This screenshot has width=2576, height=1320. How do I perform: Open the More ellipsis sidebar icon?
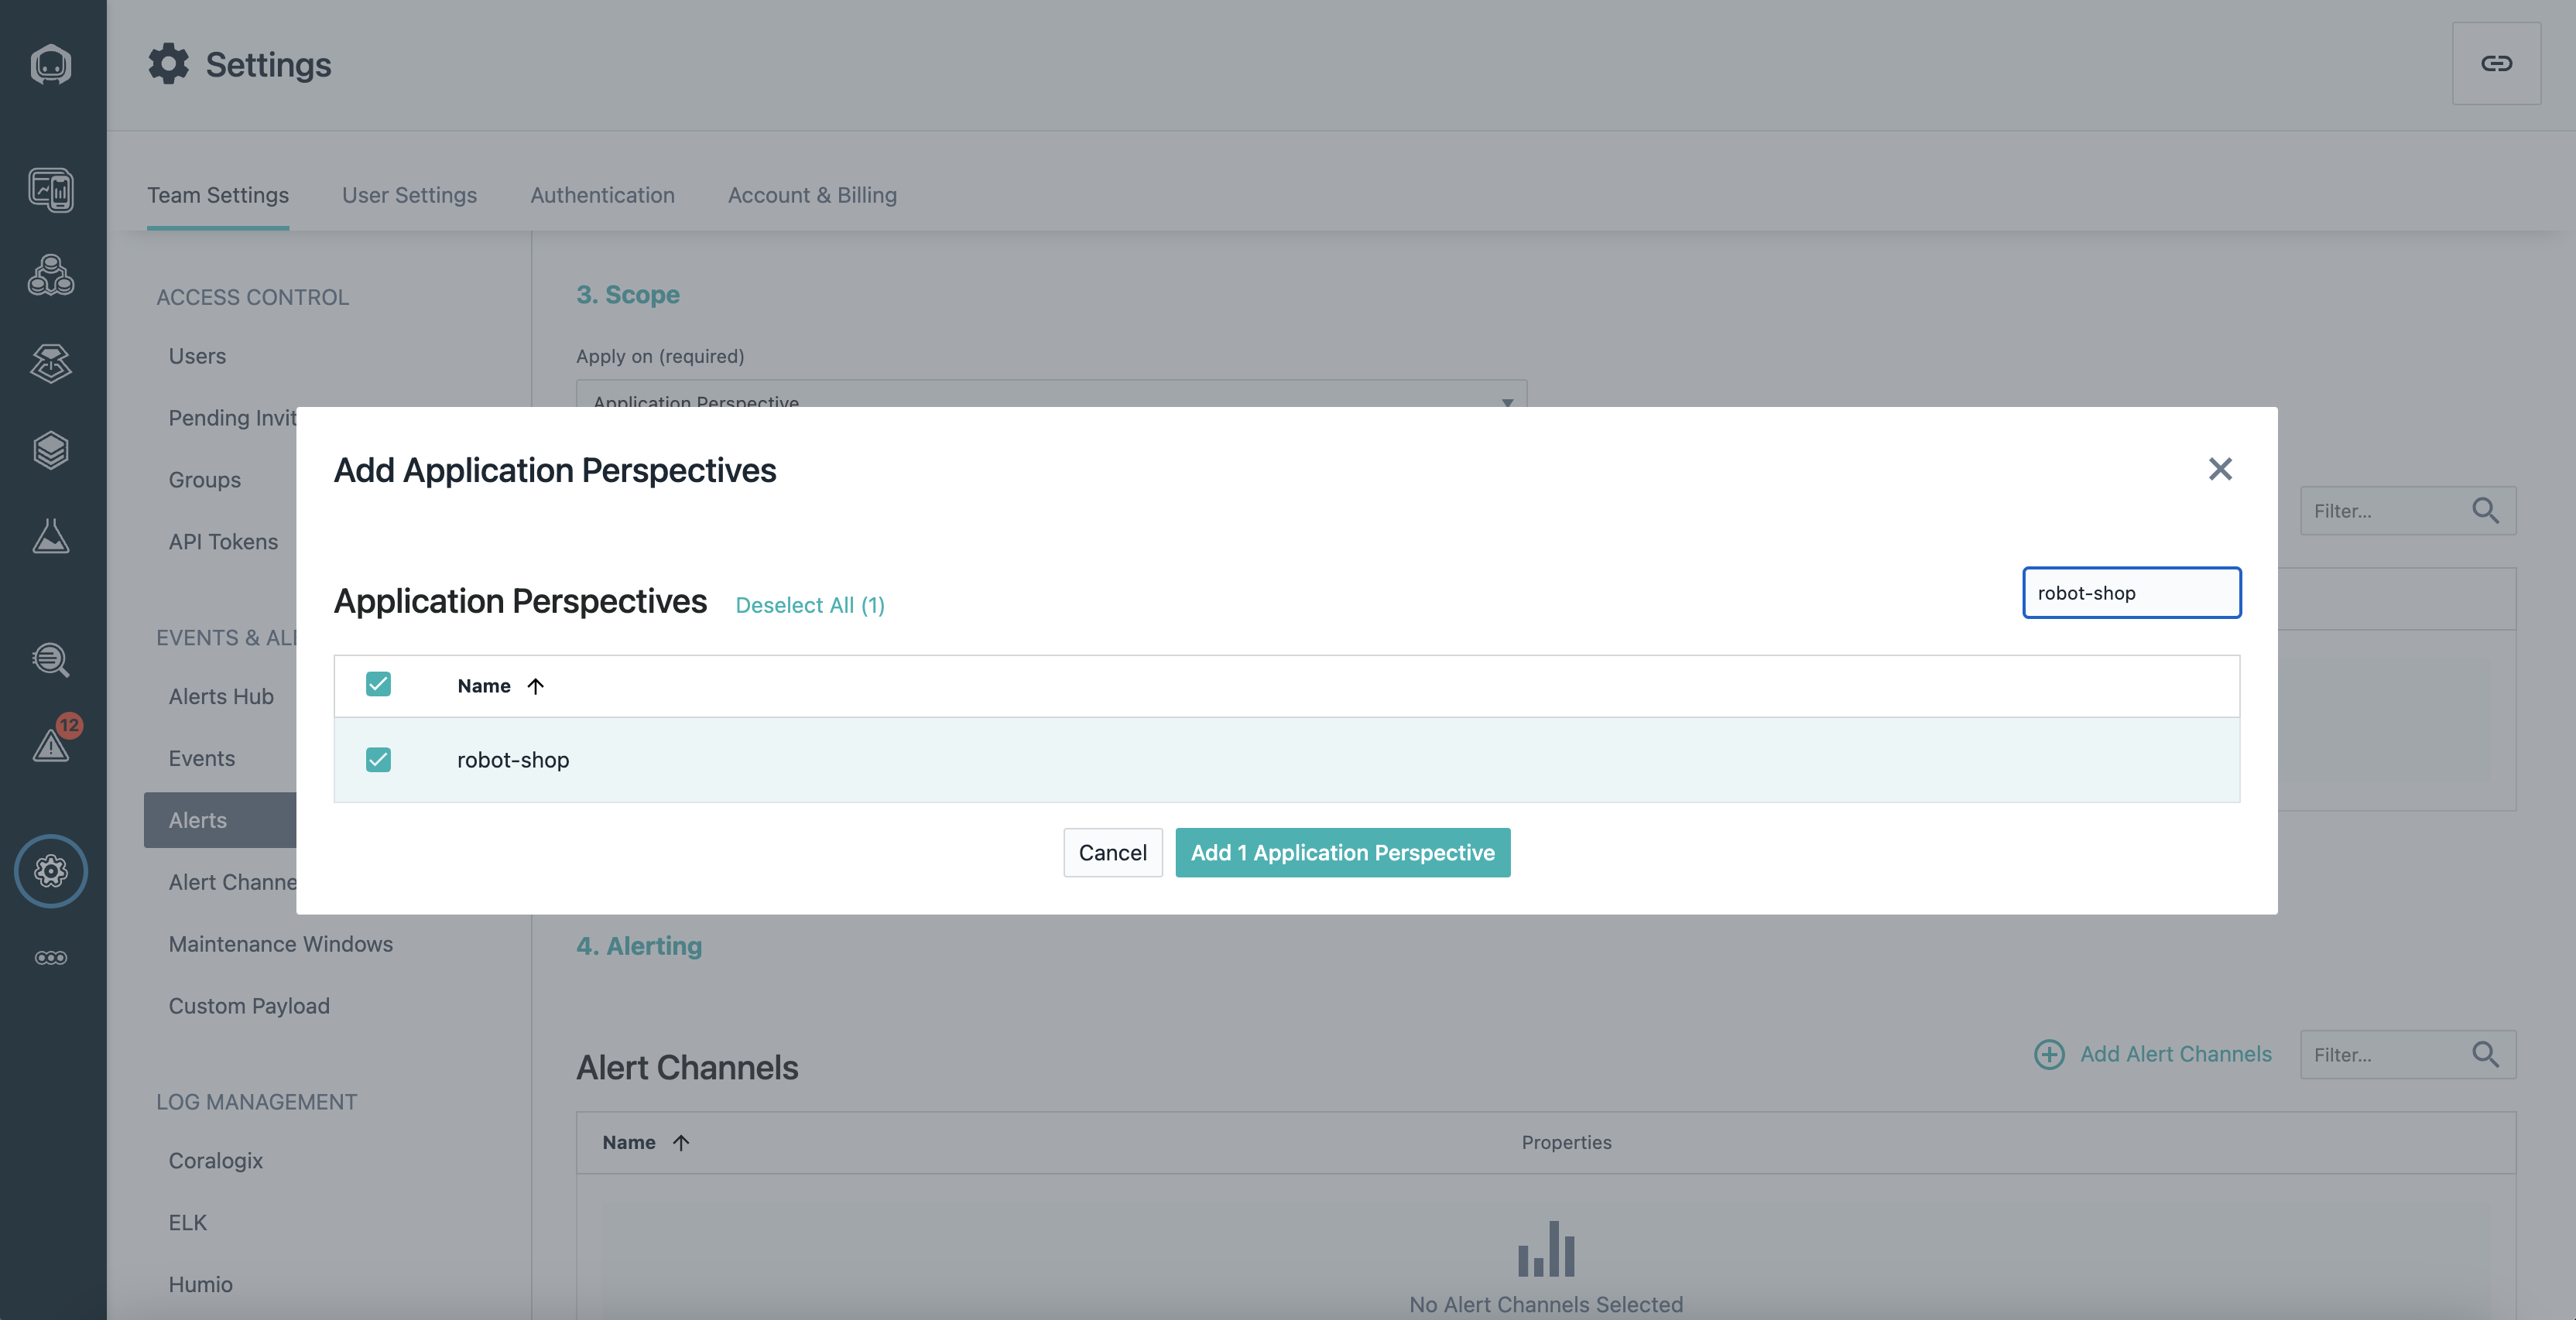coord(51,957)
